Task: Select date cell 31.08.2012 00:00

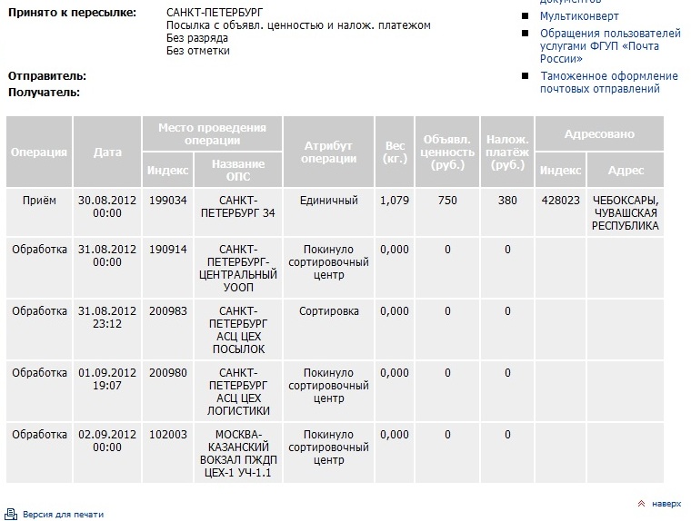Action: [107, 268]
